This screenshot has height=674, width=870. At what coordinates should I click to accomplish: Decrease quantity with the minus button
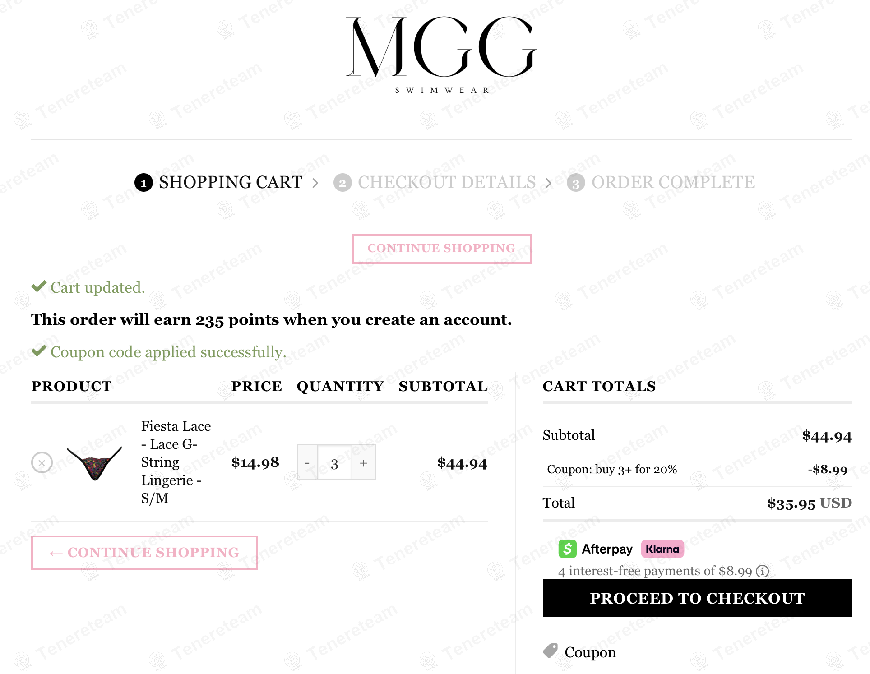click(307, 462)
